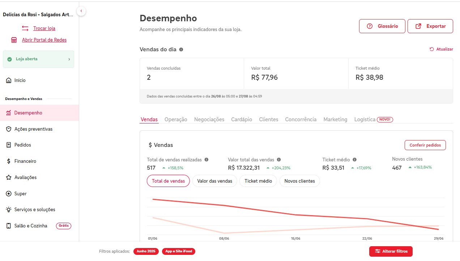Switch to the Operação tab
Screen dimensions: 460x261
(176, 119)
